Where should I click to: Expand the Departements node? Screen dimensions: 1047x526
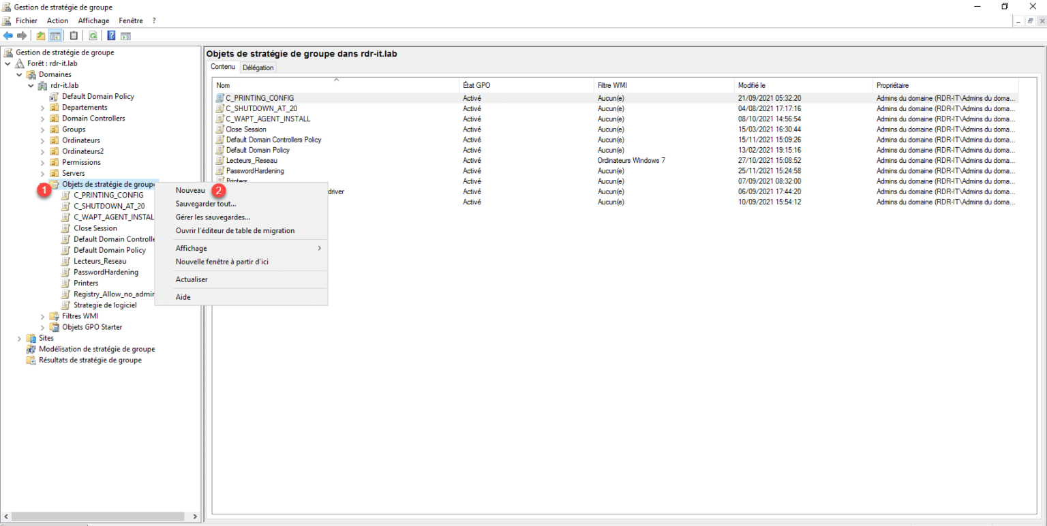coord(42,108)
